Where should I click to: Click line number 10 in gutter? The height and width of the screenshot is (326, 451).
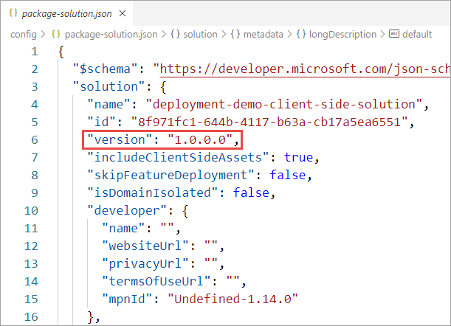31,211
